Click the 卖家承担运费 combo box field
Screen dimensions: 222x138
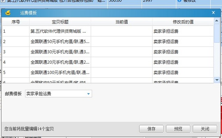(58, 94)
